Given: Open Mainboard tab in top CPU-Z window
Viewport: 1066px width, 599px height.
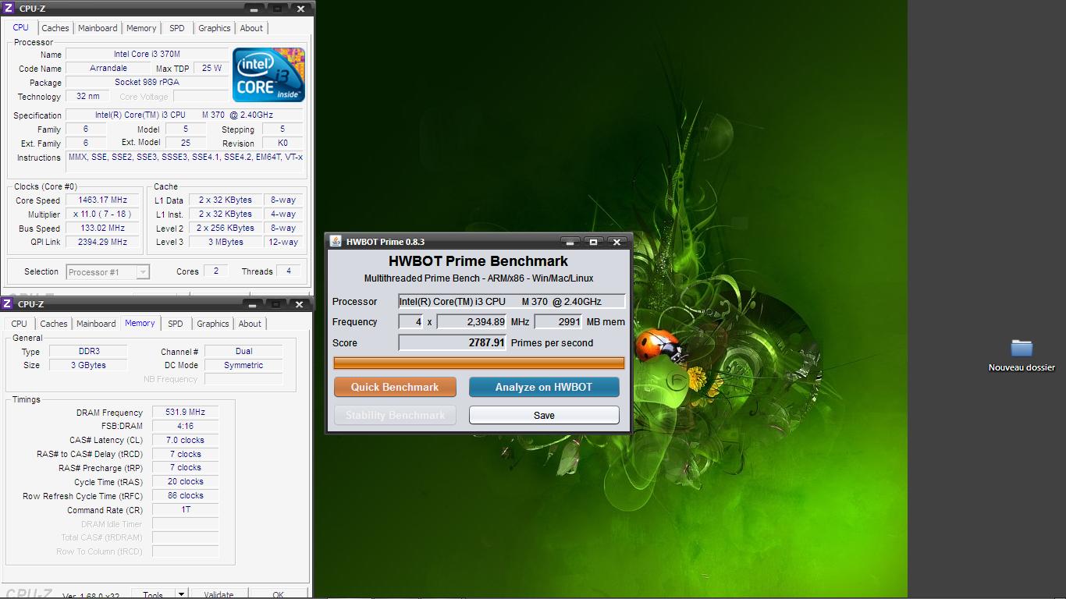Looking at the screenshot, I should click(x=98, y=28).
